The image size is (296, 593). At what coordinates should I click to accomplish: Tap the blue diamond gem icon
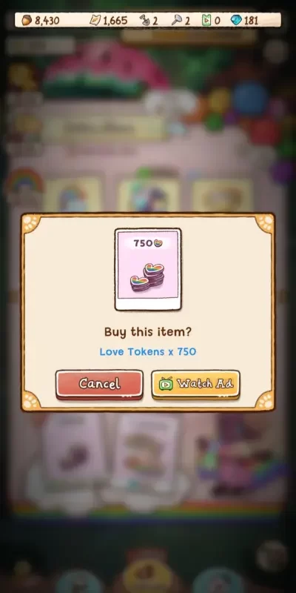[236, 20]
